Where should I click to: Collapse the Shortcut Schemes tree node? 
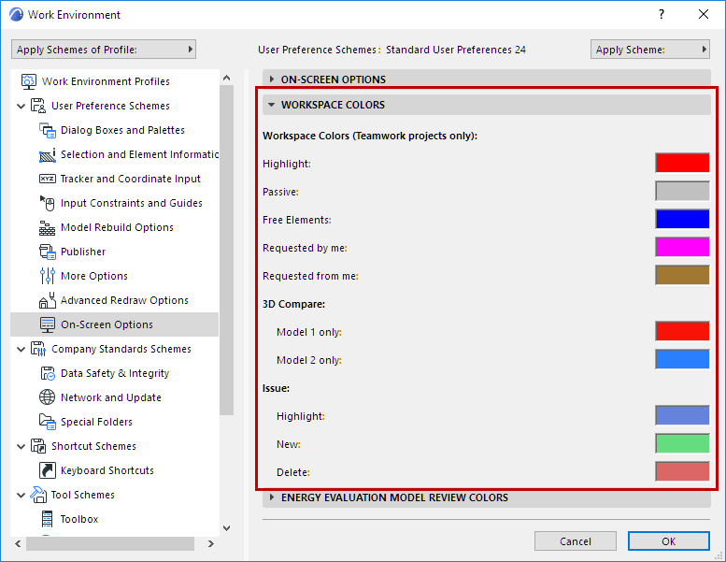(x=21, y=447)
